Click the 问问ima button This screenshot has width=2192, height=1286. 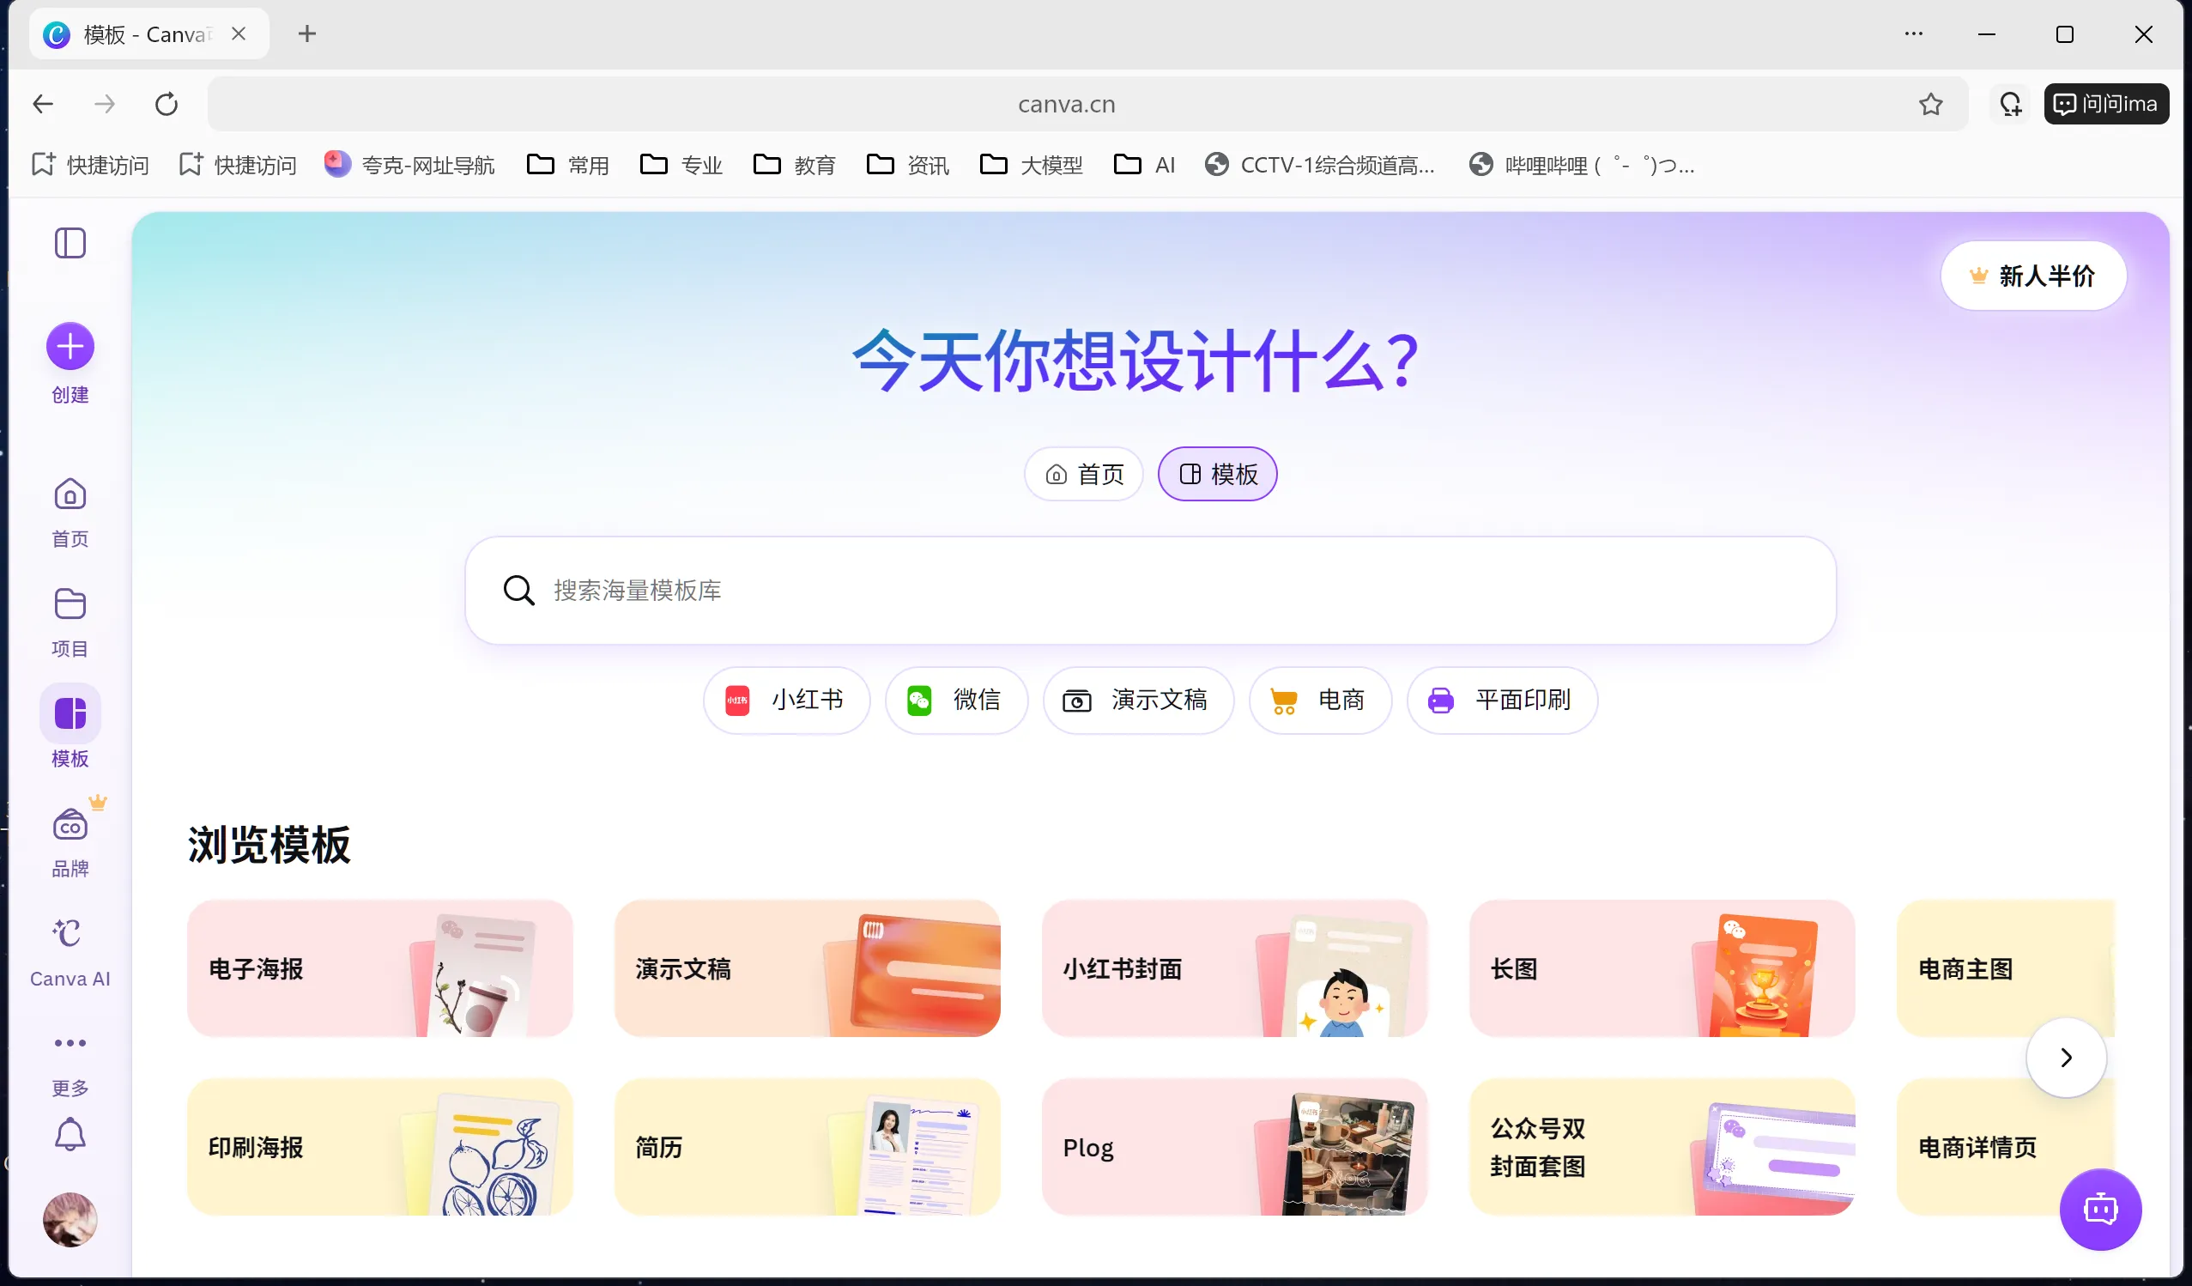[2105, 105]
